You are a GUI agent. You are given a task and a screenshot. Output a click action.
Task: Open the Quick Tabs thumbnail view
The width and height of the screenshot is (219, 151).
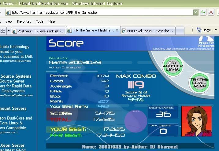coord(3,31)
